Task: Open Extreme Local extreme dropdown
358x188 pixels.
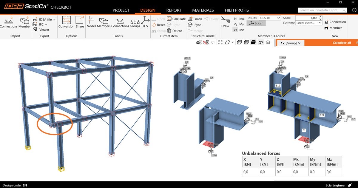Action: [x=309, y=23]
